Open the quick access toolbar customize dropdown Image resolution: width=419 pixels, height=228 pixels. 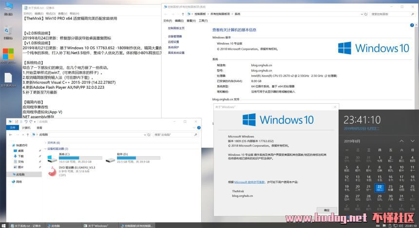coord(35,122)
